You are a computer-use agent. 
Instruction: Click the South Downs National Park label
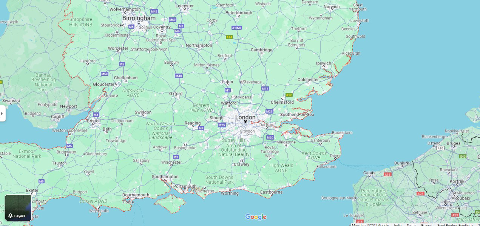(219, 180)
